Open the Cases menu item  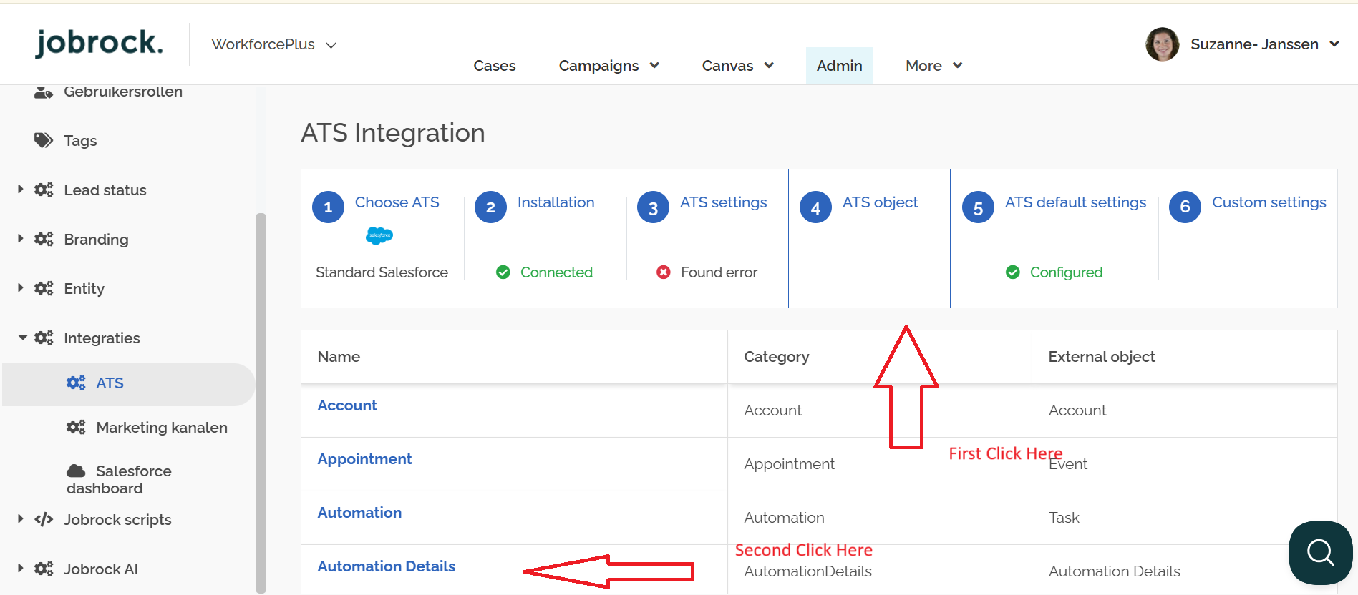(x=494, y=66)
